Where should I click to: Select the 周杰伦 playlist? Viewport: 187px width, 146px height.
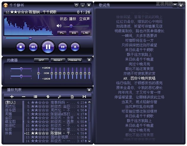[x=10, y=106]
